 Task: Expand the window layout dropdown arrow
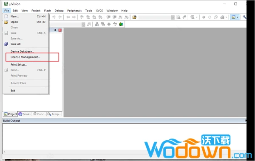[x=238, y=17]
